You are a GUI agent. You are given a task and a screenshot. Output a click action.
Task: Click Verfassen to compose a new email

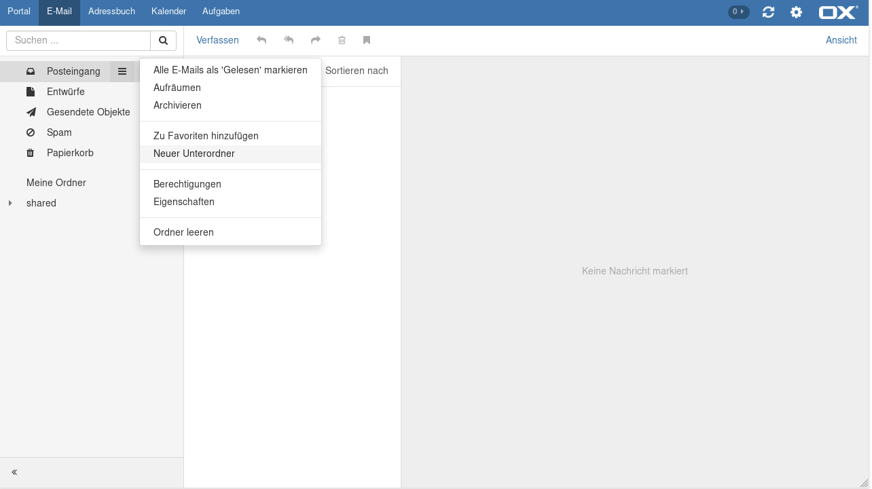pos(217,40)
